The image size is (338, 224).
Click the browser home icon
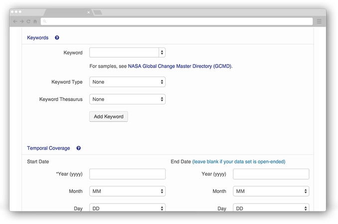click(35, 21)
